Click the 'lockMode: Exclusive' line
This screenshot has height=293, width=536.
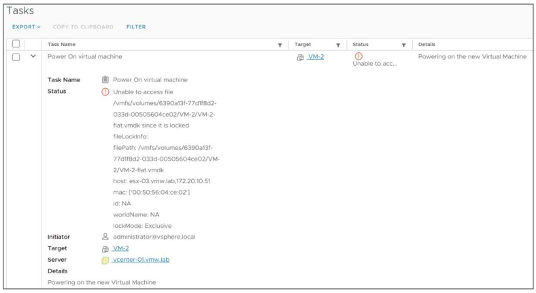143,226
